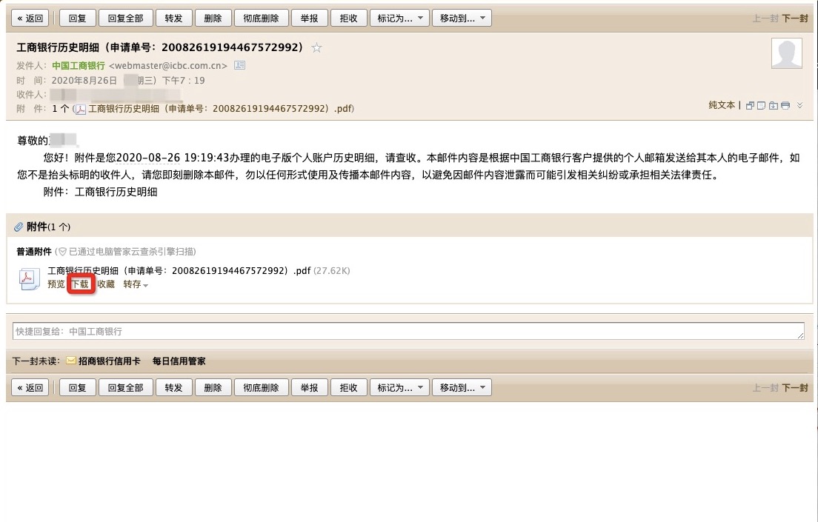This screenshot has height=522, width=818.
Task: Click sender address webmaster@icbc.com.cn
Action: (168, 66)
